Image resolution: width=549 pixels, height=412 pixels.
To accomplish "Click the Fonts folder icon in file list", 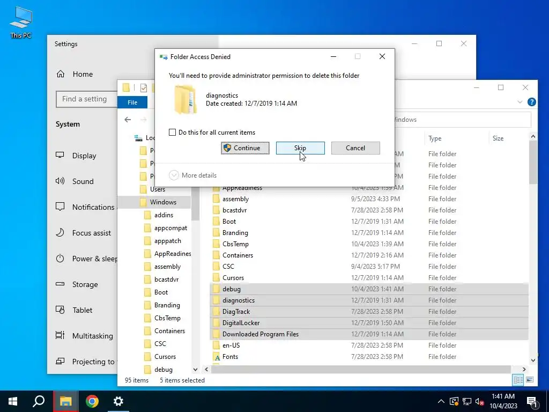I will (x=217, y=357).
